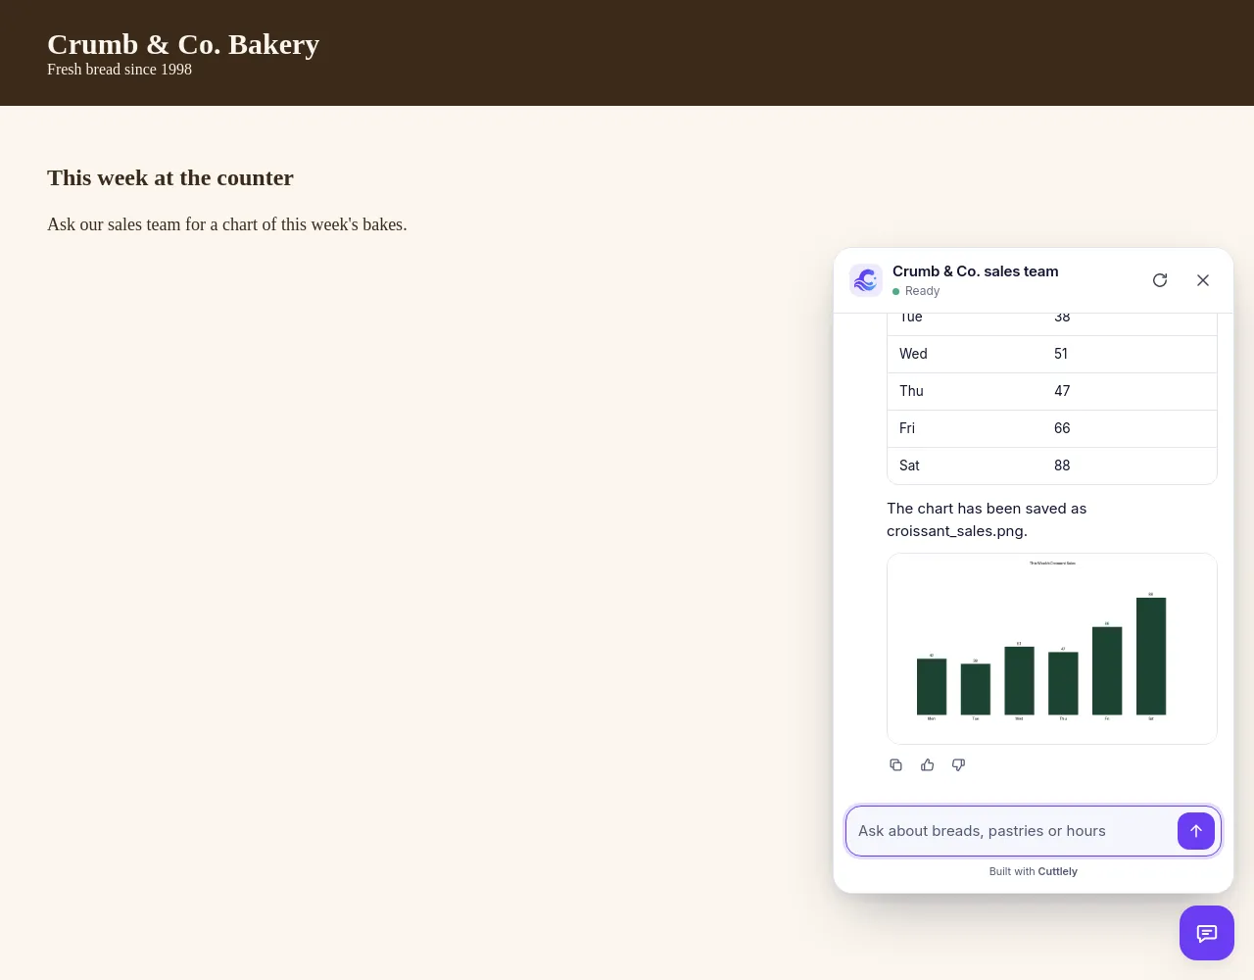Click the 'Crumb & Co. sales team' title

point(975,271)
